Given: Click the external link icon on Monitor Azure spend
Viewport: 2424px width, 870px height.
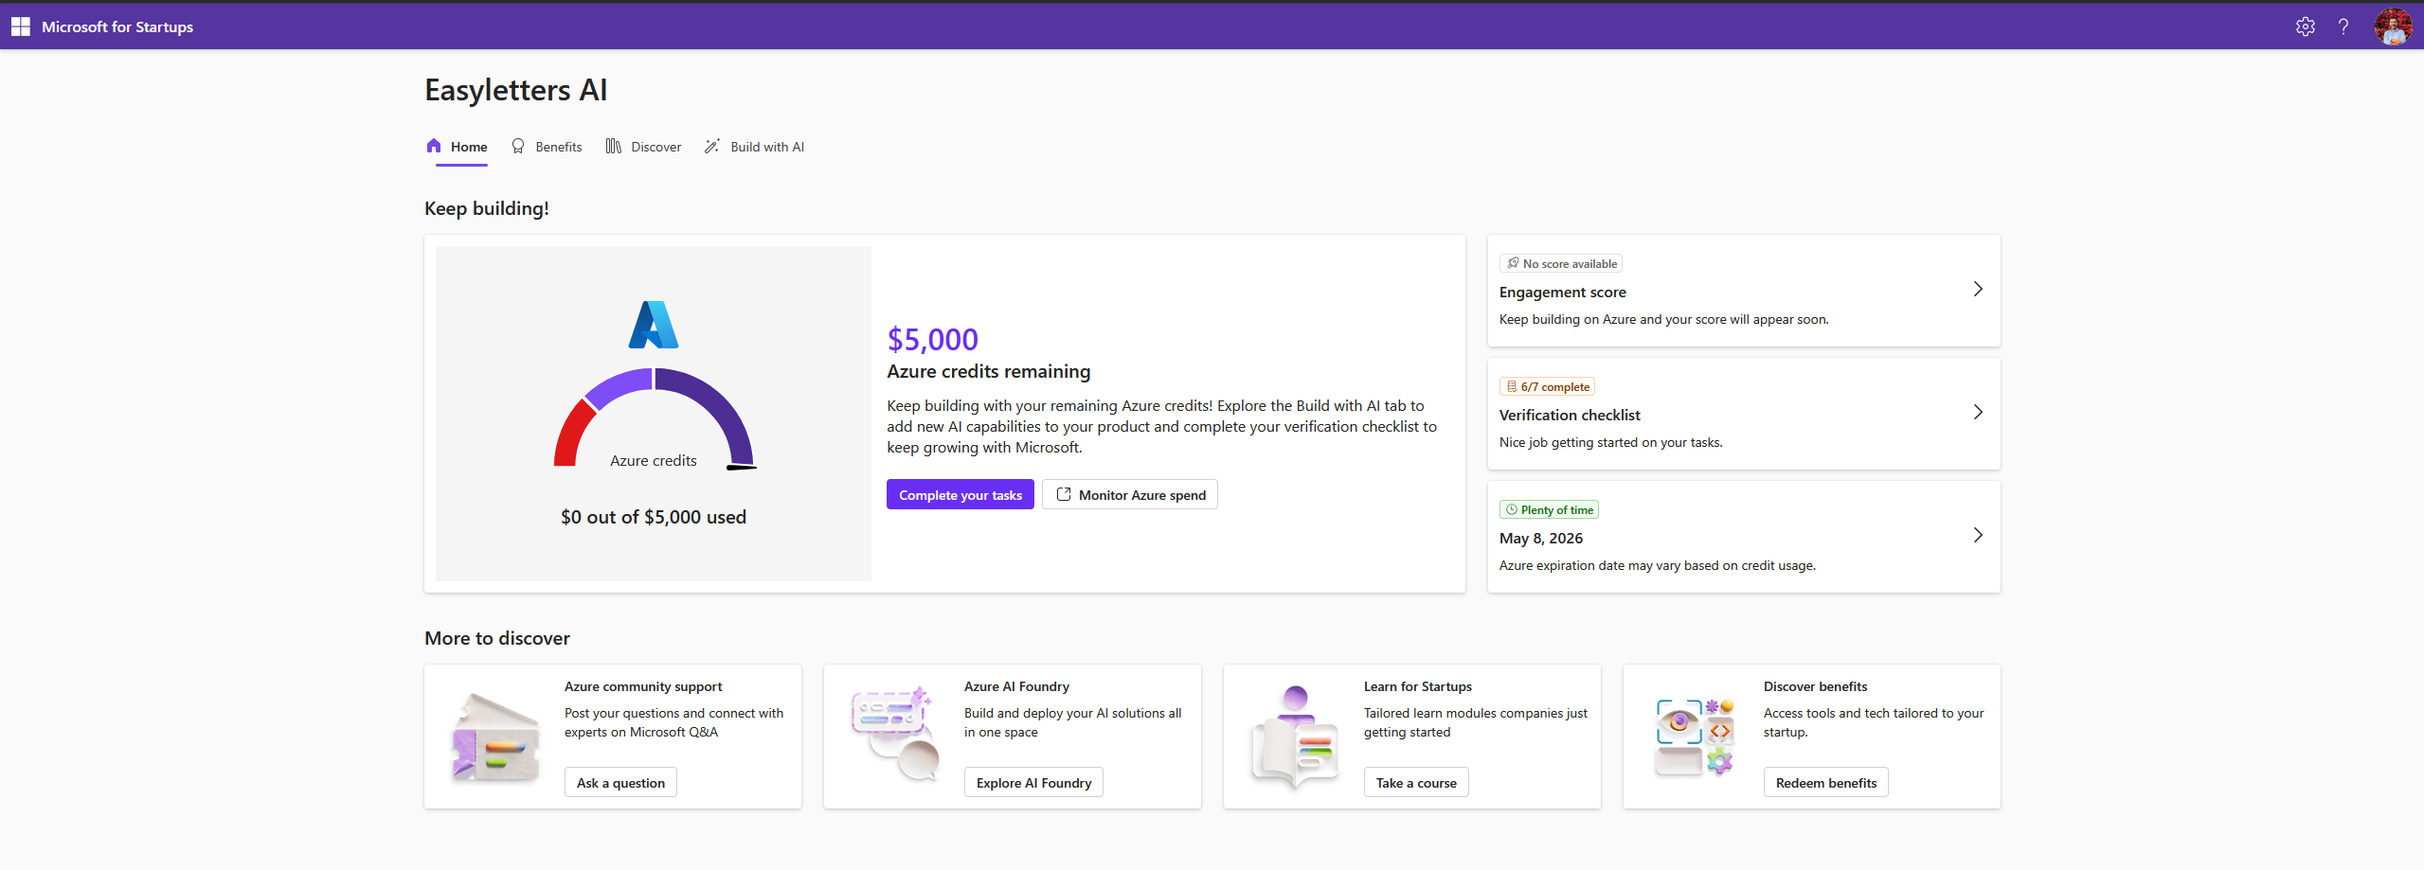Looking at the screenshot, I should [x=1064, y=494].
